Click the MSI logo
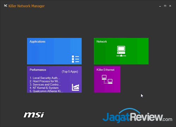 click(x=34, y=115)
